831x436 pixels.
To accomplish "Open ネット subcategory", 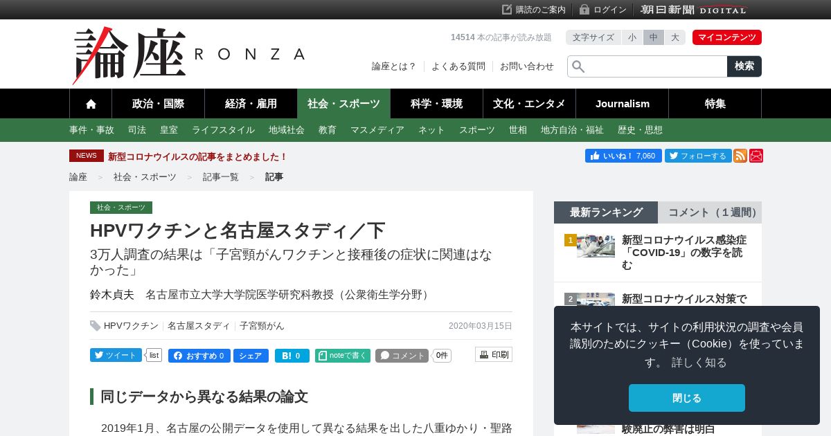I will coord(431,130).
